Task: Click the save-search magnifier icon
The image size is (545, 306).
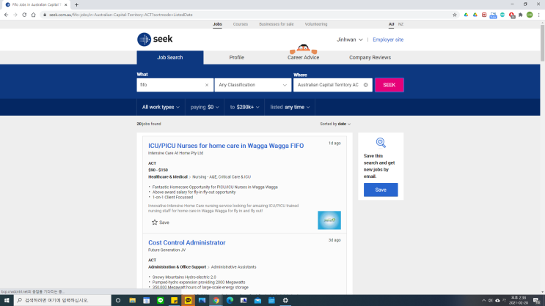Action: (x=381, y=143)
